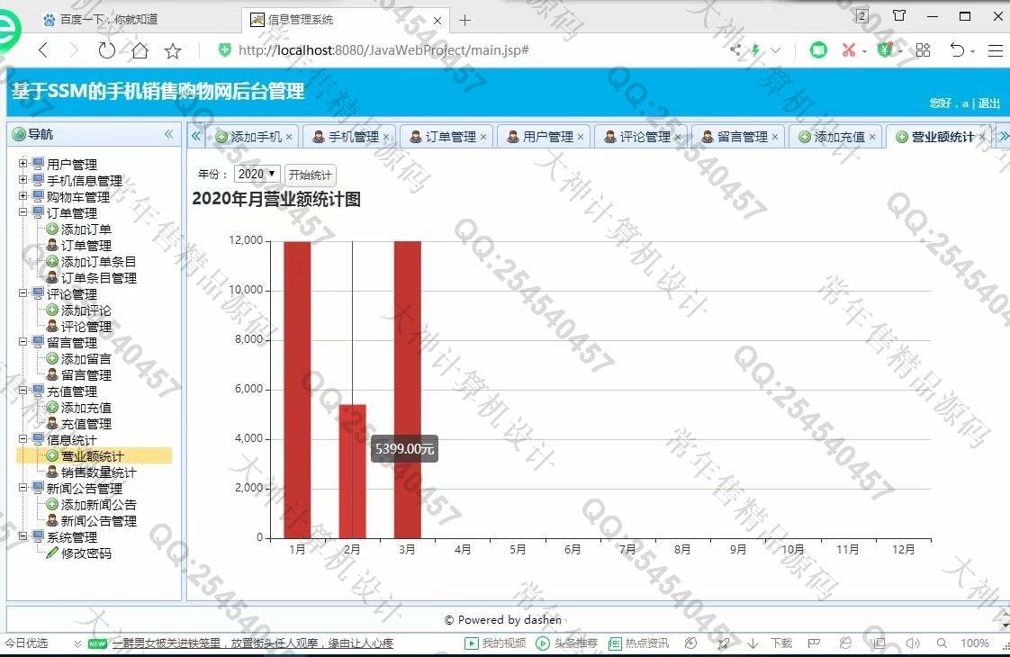Click the scissors screenshot tool icon
This screenshot has width=1010, height=657.
pos(848,49)
